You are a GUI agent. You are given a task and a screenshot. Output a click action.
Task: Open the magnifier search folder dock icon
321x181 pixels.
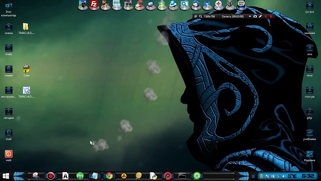(185, 5)
